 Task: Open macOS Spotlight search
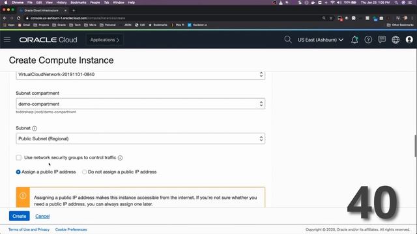click(x=396, y=3)
